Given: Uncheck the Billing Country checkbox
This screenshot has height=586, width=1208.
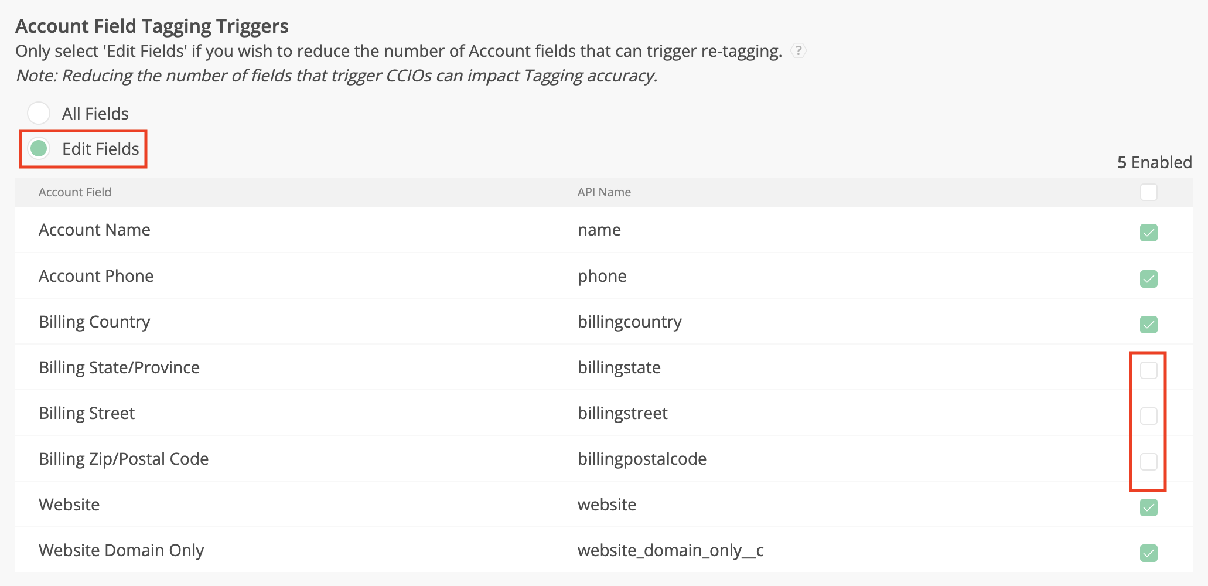Looking at the screenshot, I should coord(1148,324).
